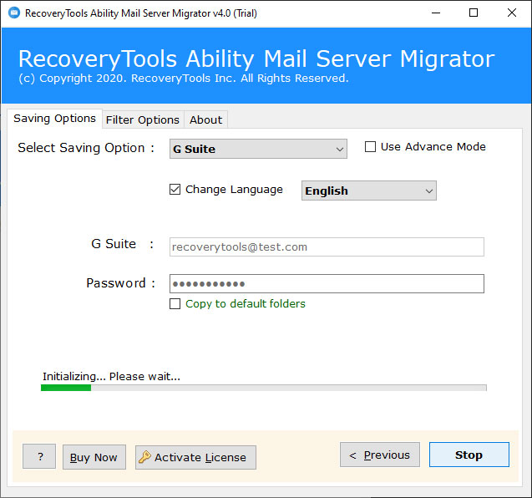Tick Copy to default folders checkbox
This screenshot has height=498, width=532.
click(x=175, y=303)
